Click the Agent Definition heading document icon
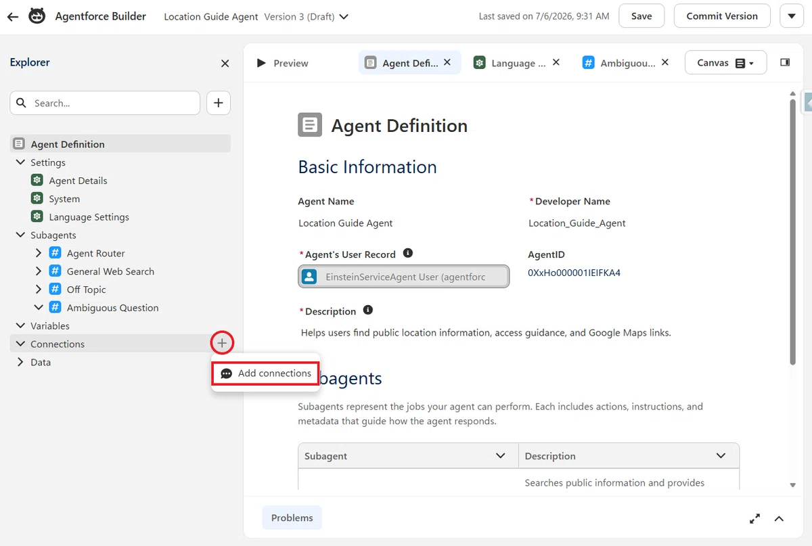 310,125
